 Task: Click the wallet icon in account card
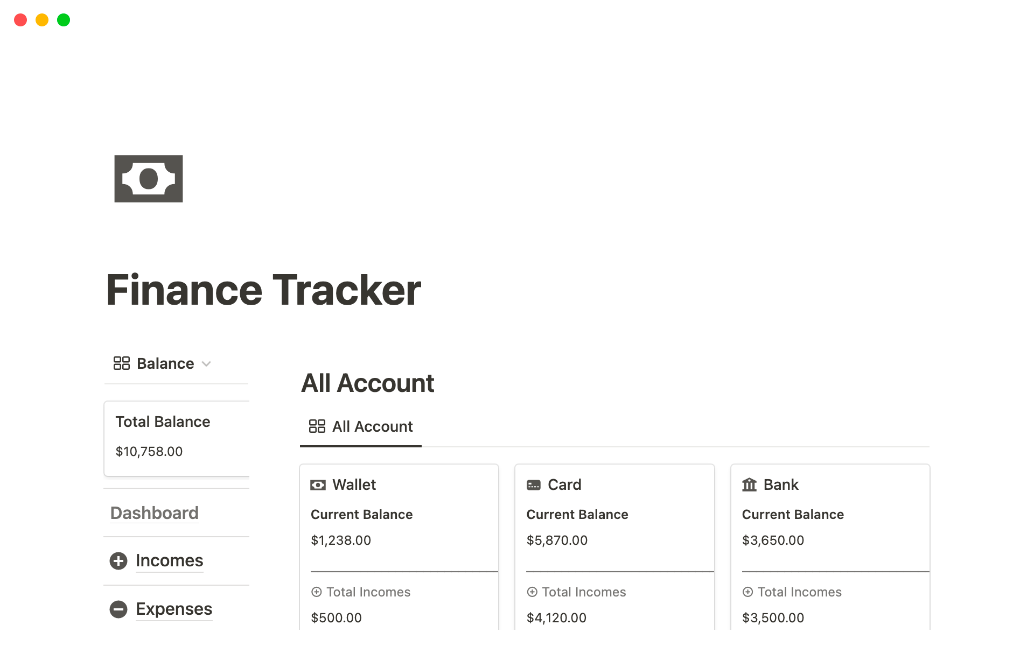318,484
